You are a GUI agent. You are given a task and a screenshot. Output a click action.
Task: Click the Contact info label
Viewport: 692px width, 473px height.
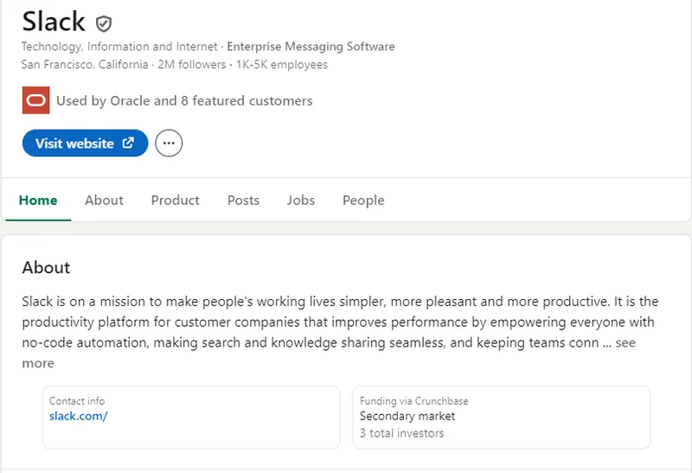tap(77, 400)
